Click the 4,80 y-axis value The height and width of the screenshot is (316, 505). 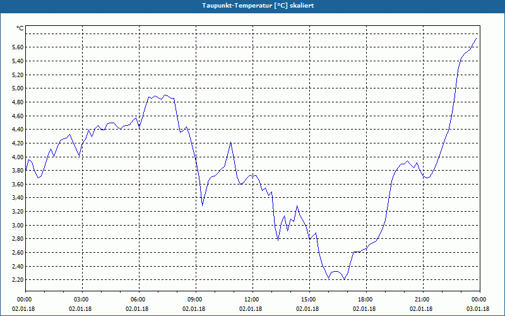(x=18, y=102)
